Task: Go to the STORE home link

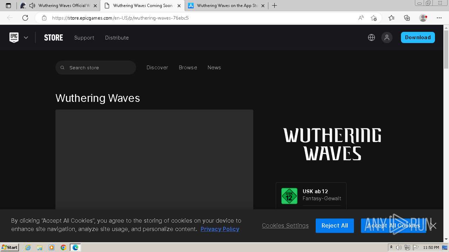Action: (53, 37)
